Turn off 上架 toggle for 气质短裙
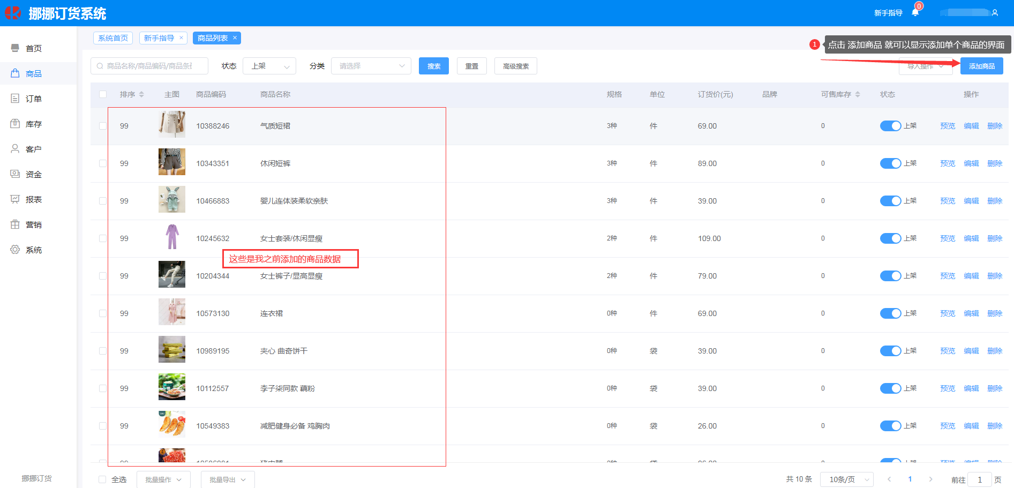Image resolution: width=1014 pixels, height=488 pixels. 890,126
